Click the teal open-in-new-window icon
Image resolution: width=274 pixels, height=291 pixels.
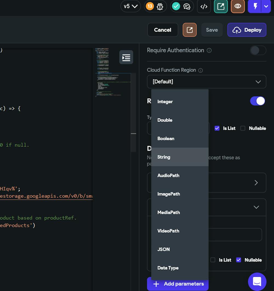(x=221, y=7)
